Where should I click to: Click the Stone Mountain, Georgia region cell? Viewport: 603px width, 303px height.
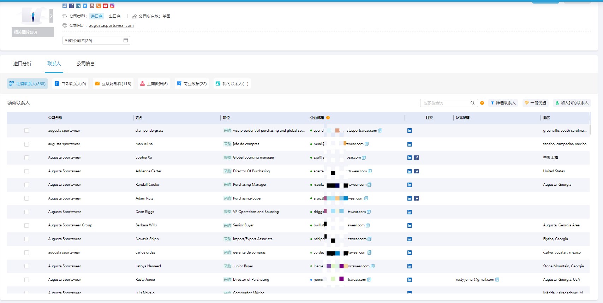[563, 266]
